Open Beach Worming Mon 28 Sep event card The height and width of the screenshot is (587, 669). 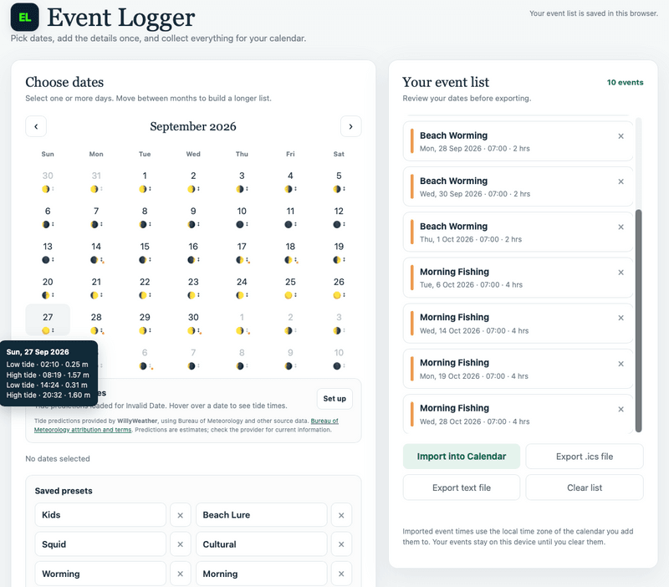coord(518,141)
